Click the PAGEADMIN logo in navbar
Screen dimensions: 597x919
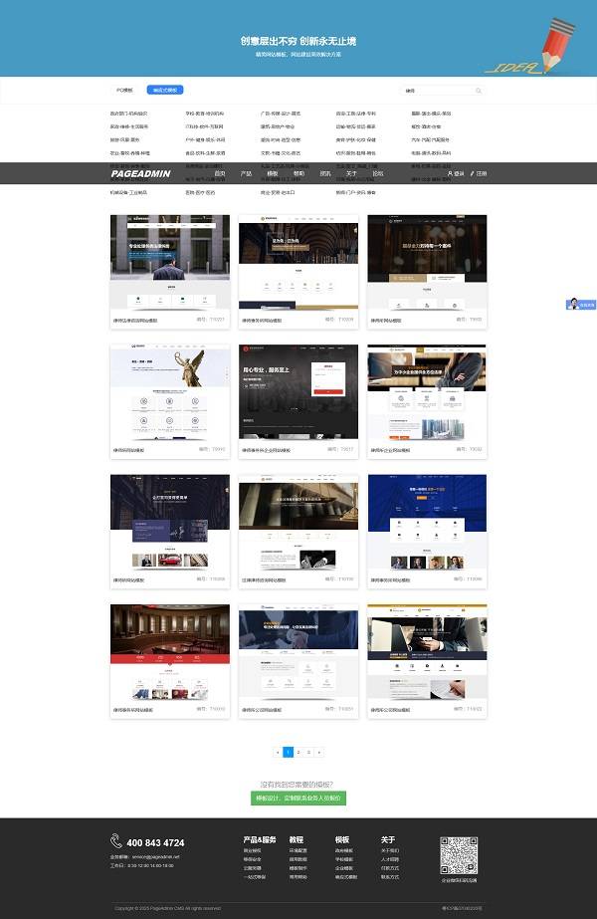point(140,173)
